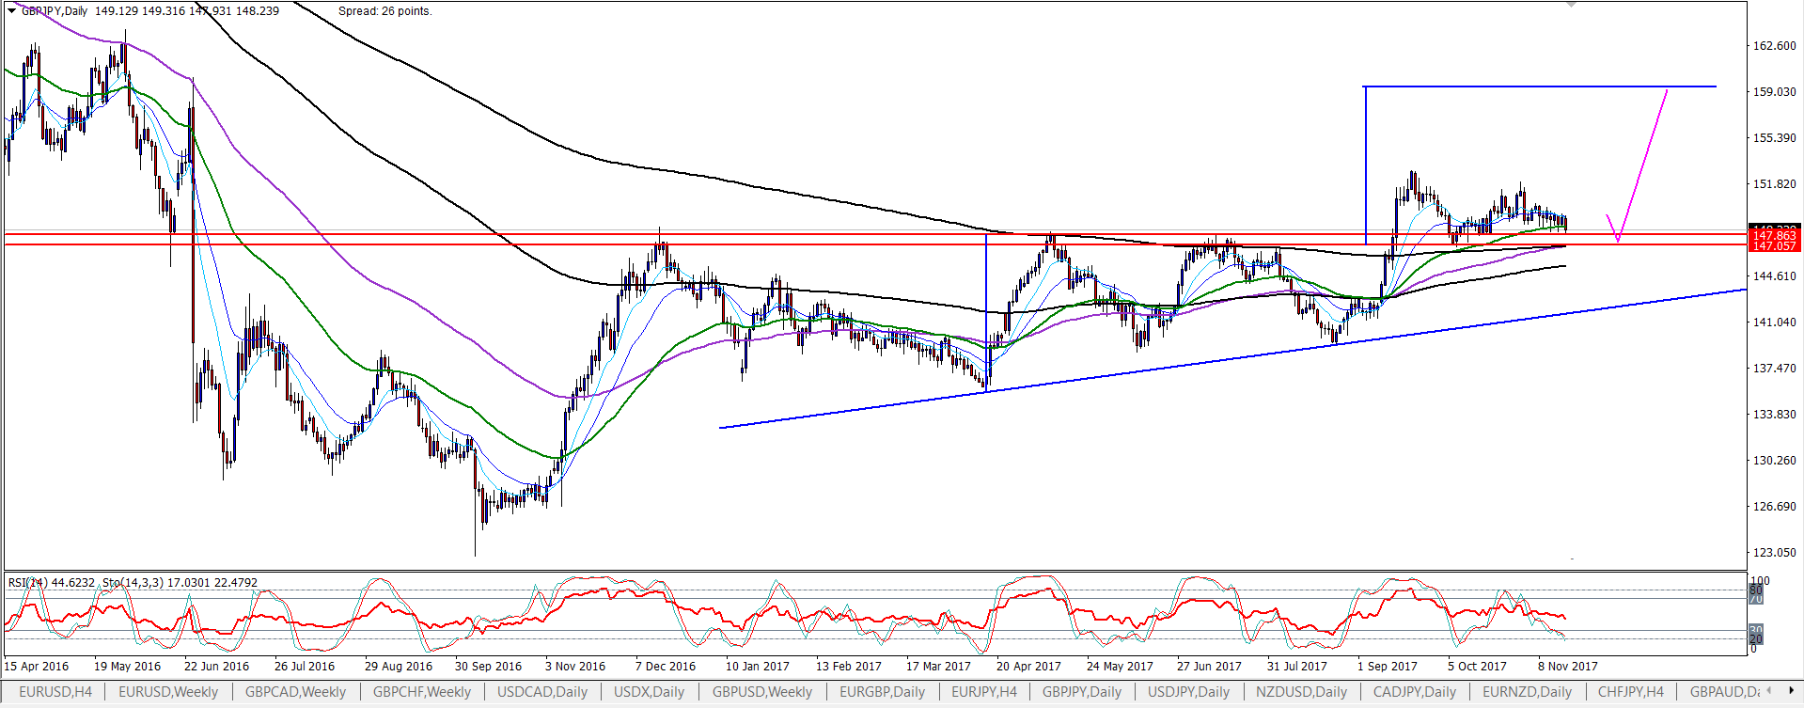Click the 144.610 price scale value
The image size is (1804, 708).
tap(1775, 276)
